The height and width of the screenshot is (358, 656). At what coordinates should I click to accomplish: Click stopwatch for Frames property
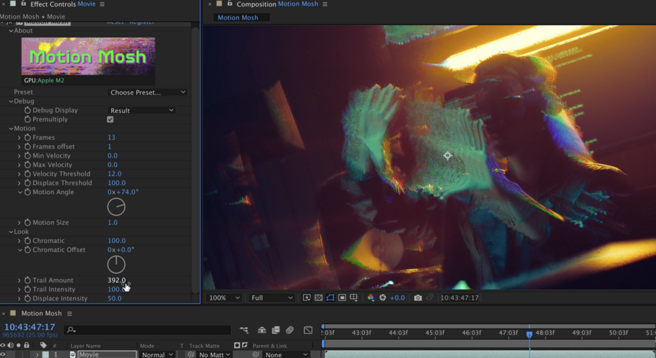[27, 137]
